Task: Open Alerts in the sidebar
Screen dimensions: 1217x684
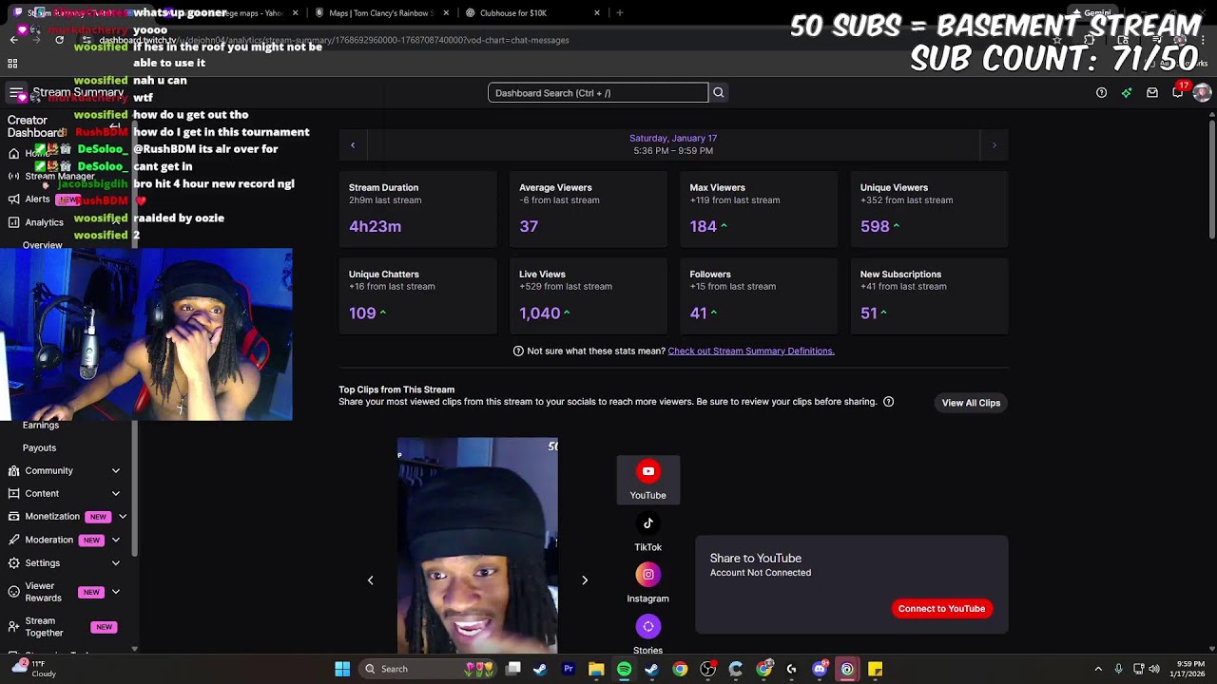Action: pos(37,199)
